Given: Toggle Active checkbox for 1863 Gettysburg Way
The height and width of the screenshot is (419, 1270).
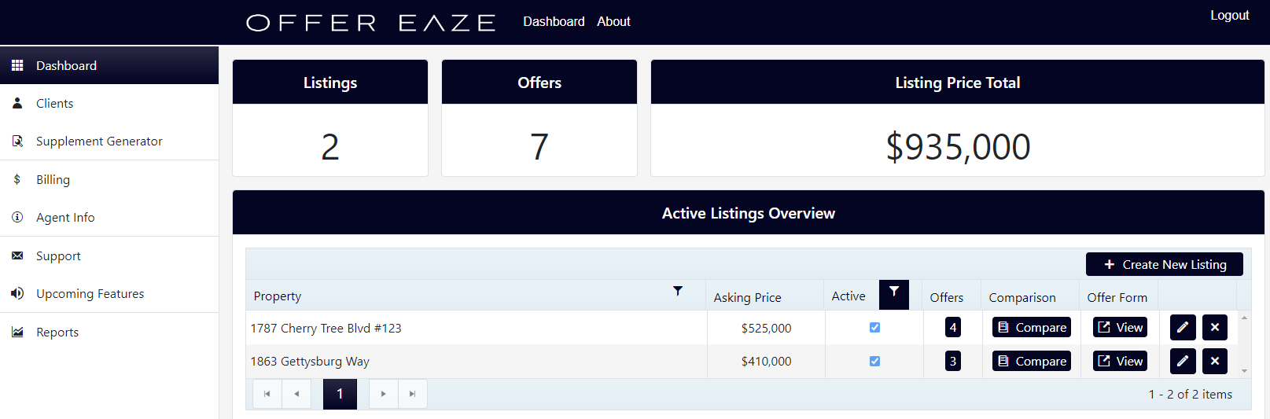Looking at the screenshot, I should click(874, 362).
